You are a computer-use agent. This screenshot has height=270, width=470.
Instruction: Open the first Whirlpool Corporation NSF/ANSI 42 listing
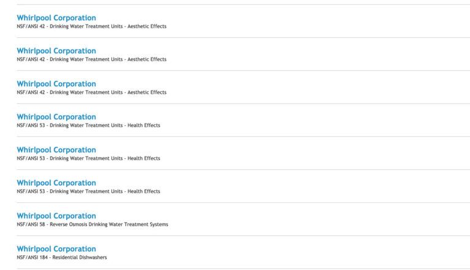(56, 18)
